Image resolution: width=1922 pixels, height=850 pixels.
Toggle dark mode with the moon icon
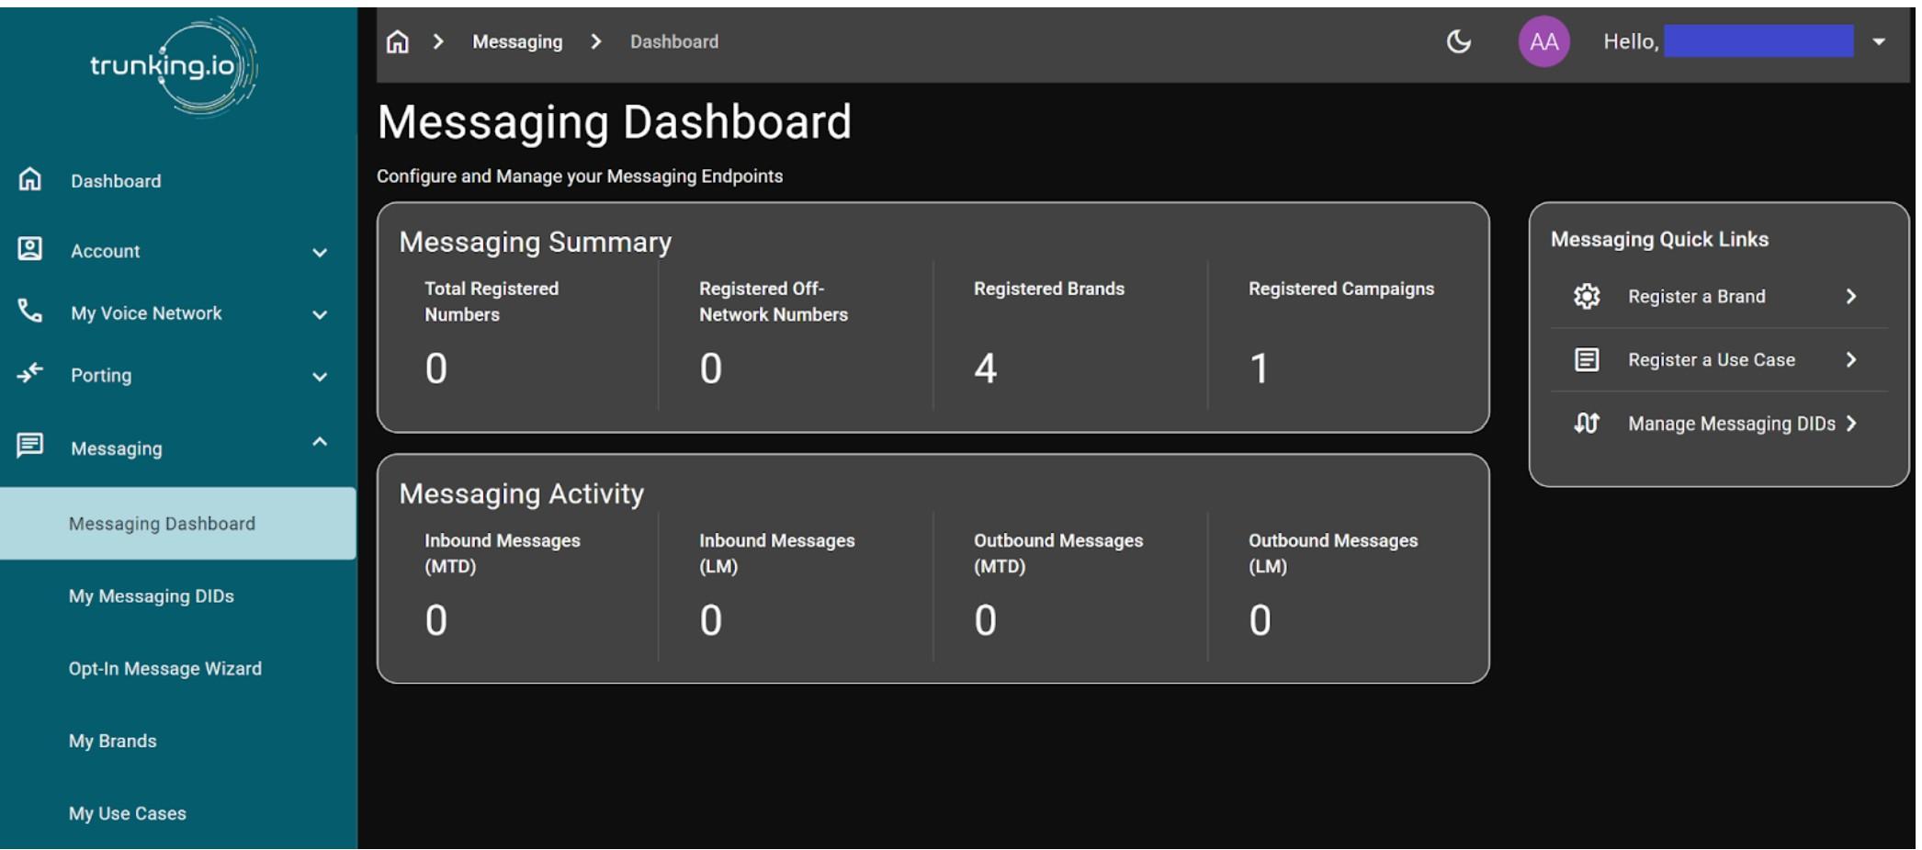tap(1458, 41)
